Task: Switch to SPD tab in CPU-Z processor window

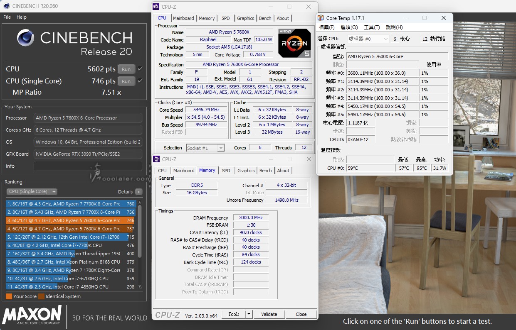Action: [225, 18]
